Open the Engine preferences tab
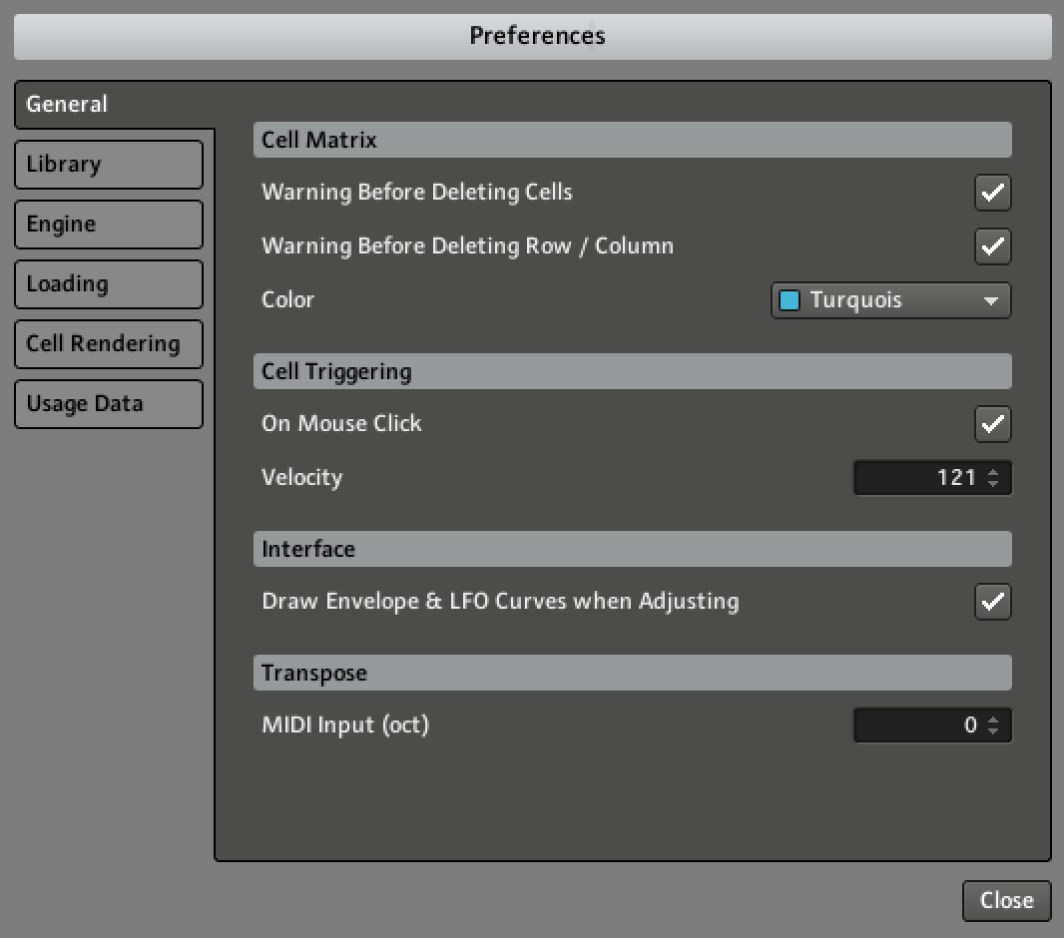Screen dimensions: 1064x938 108,225
